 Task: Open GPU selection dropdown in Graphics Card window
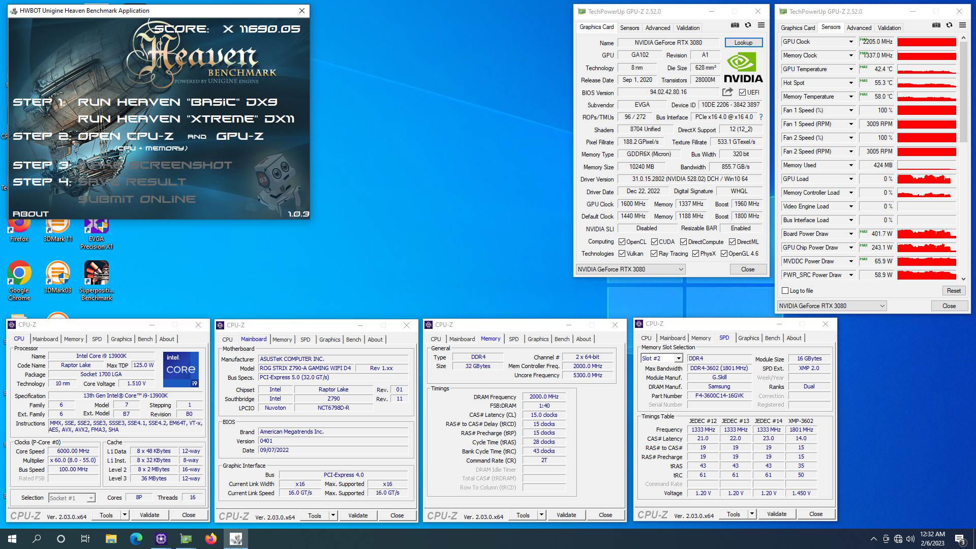[631, 269]
